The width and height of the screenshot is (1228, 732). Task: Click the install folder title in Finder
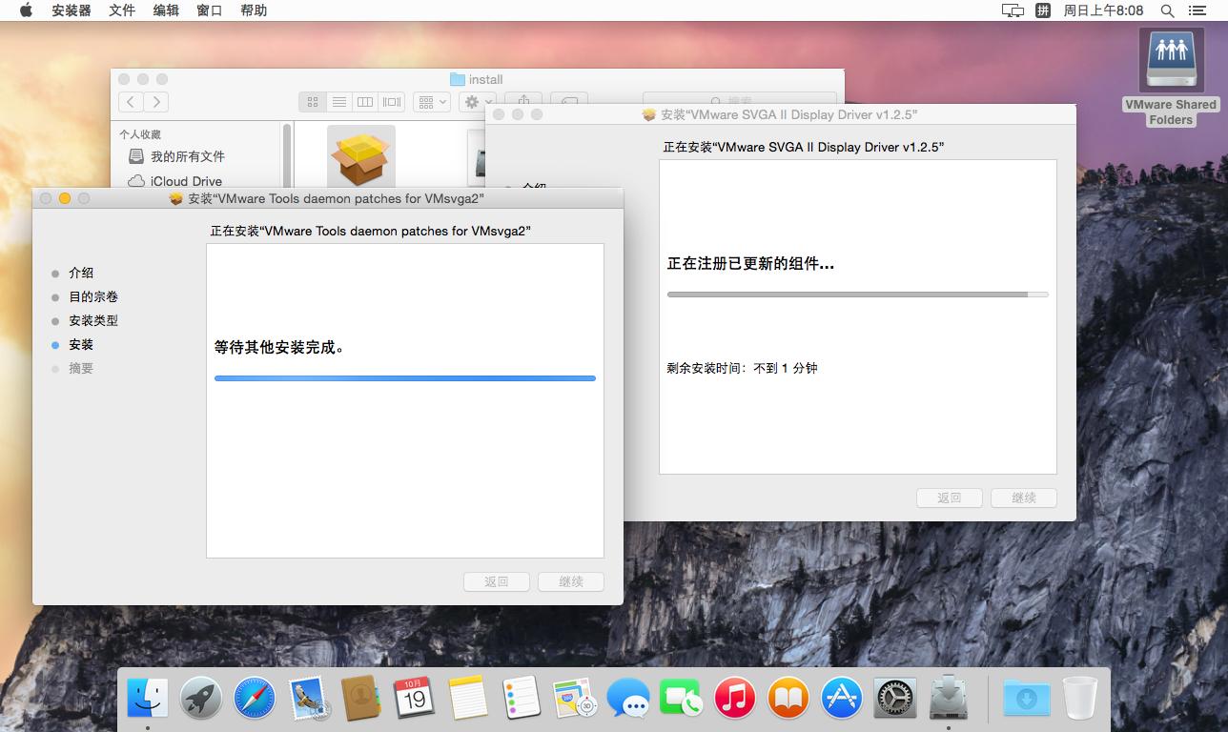click(x=477, y=79)
